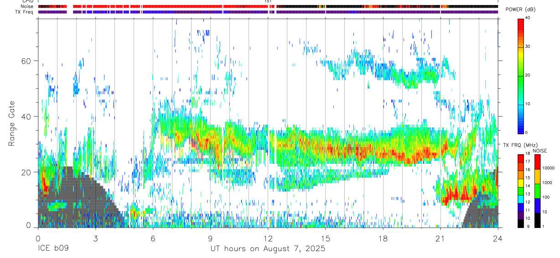Click the '24' hour tick on the time axis
560x258 pixels.
coord(498,238)
